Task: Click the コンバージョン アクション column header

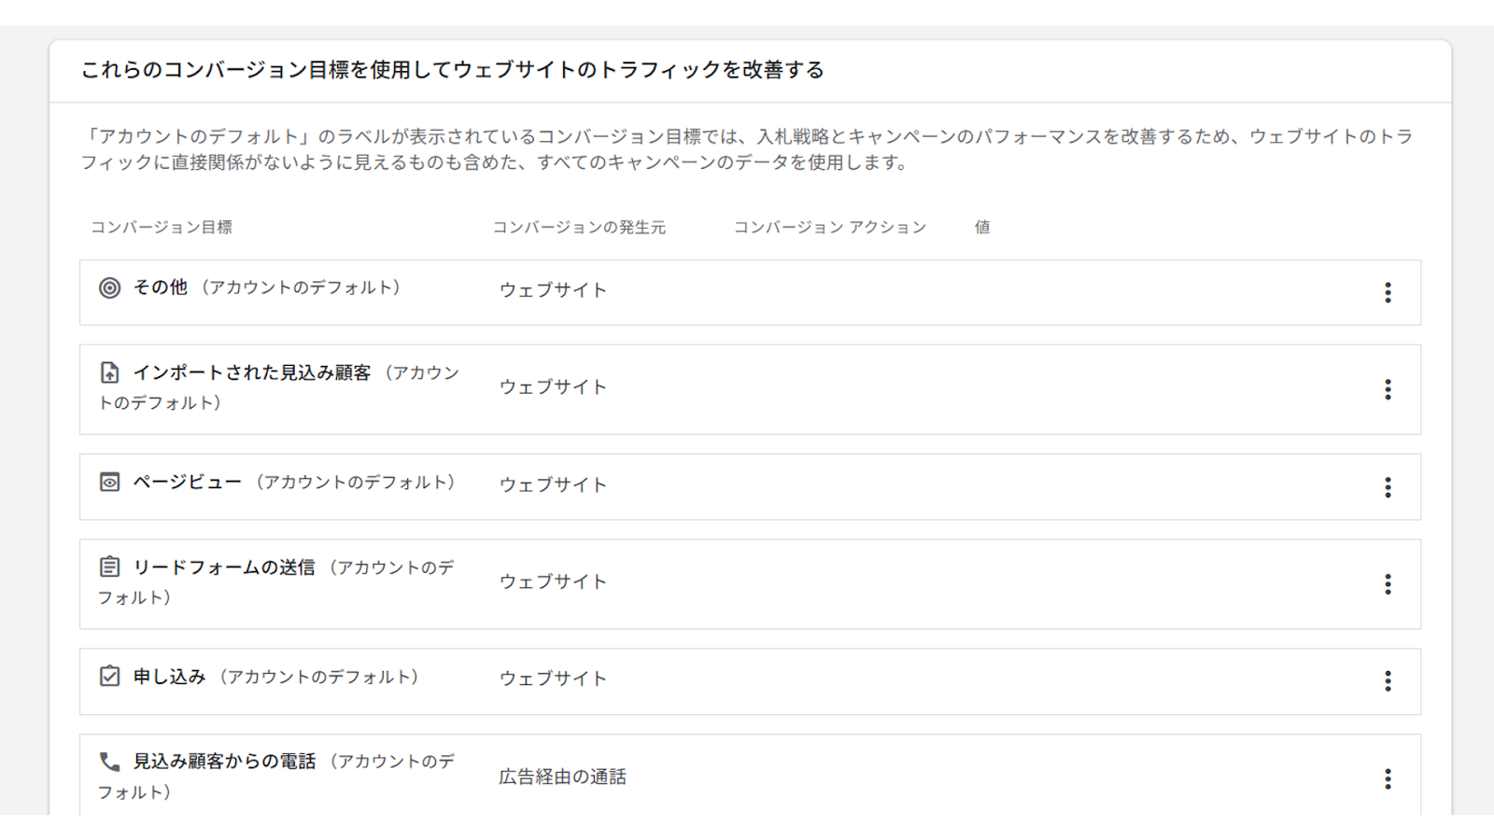Action: 829,228
